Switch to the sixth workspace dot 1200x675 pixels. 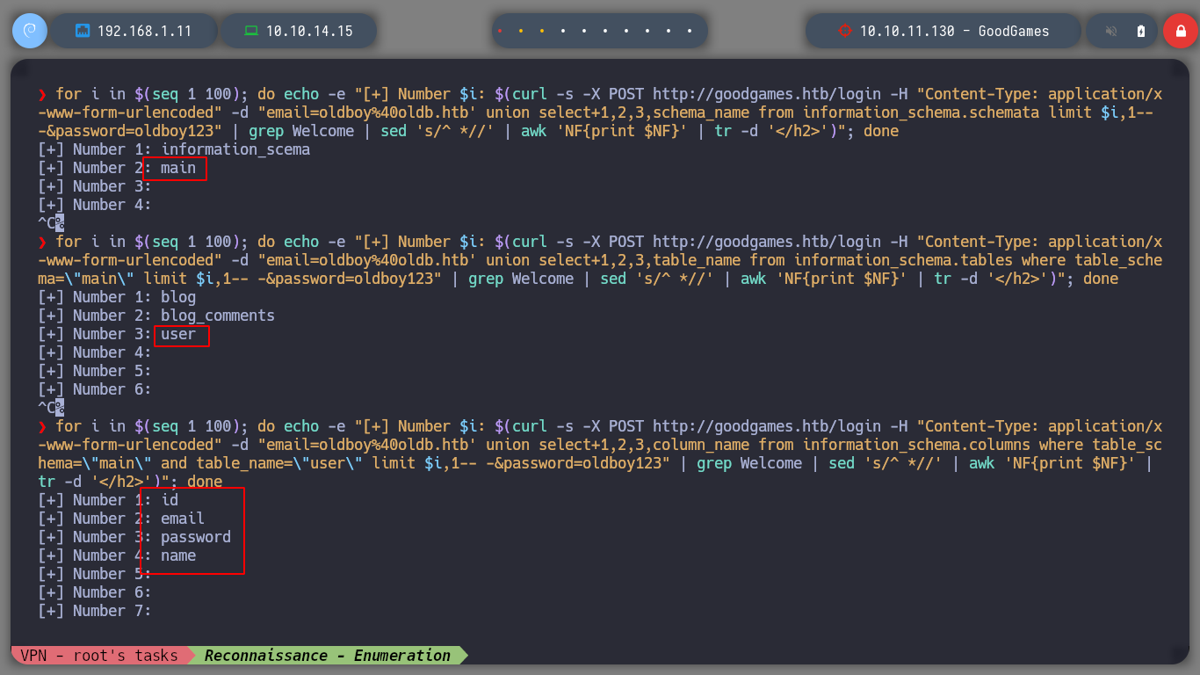point(605,31)
